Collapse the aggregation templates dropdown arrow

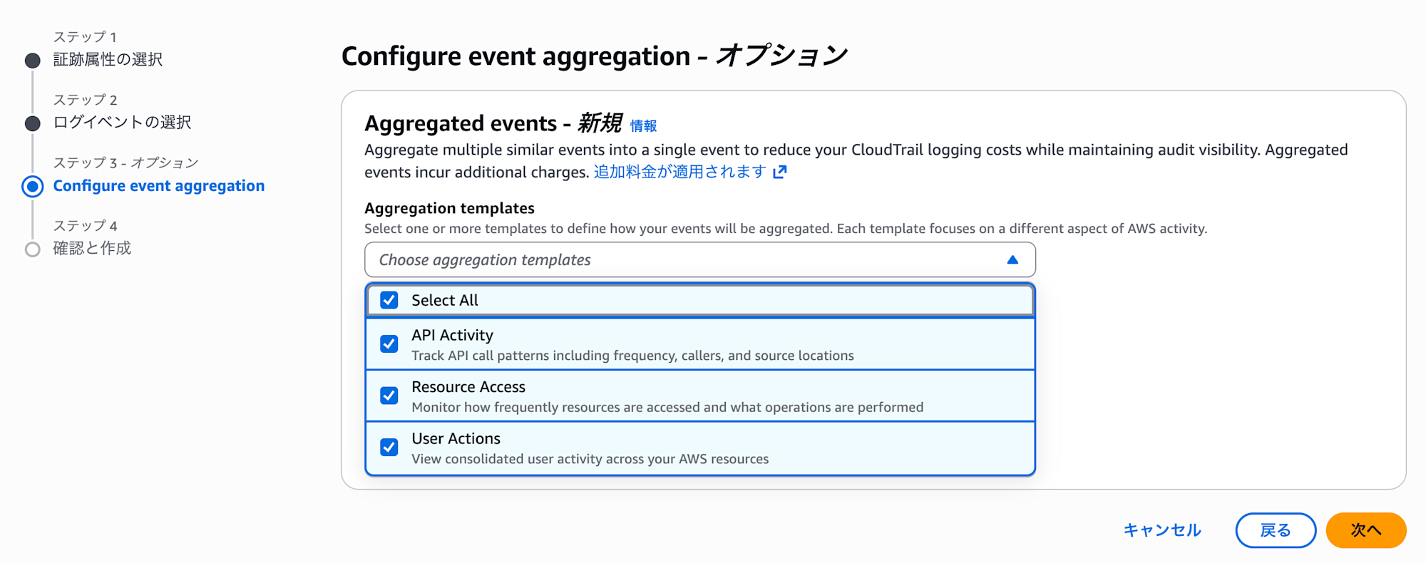(1013, 259)
